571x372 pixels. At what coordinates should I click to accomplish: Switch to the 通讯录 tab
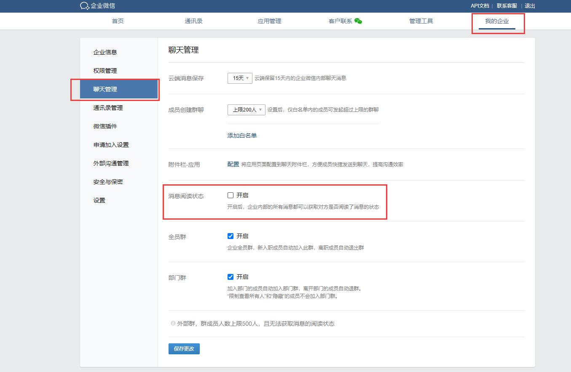tap(193, 21)
